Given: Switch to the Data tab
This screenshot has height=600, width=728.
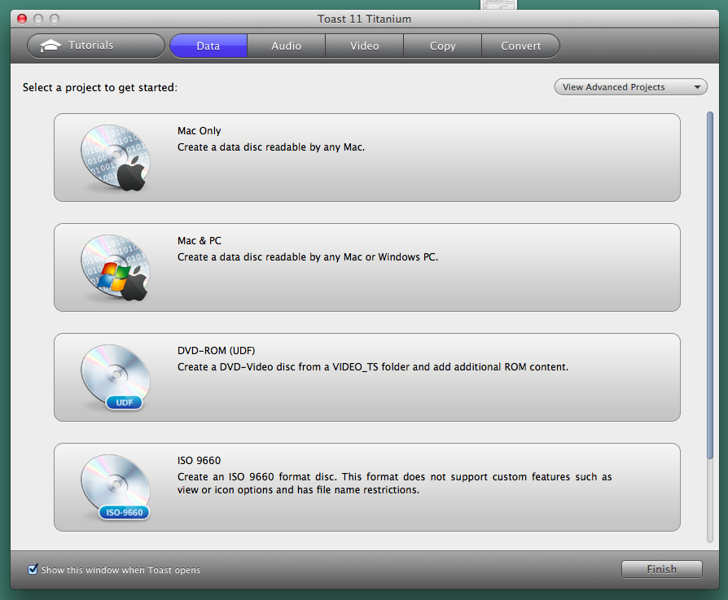Looking at the screenshot, I should [x=208, y=46].
